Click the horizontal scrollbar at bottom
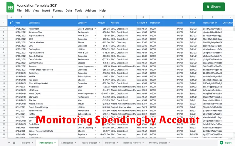 pyautogui.click(x=87, y=138)
